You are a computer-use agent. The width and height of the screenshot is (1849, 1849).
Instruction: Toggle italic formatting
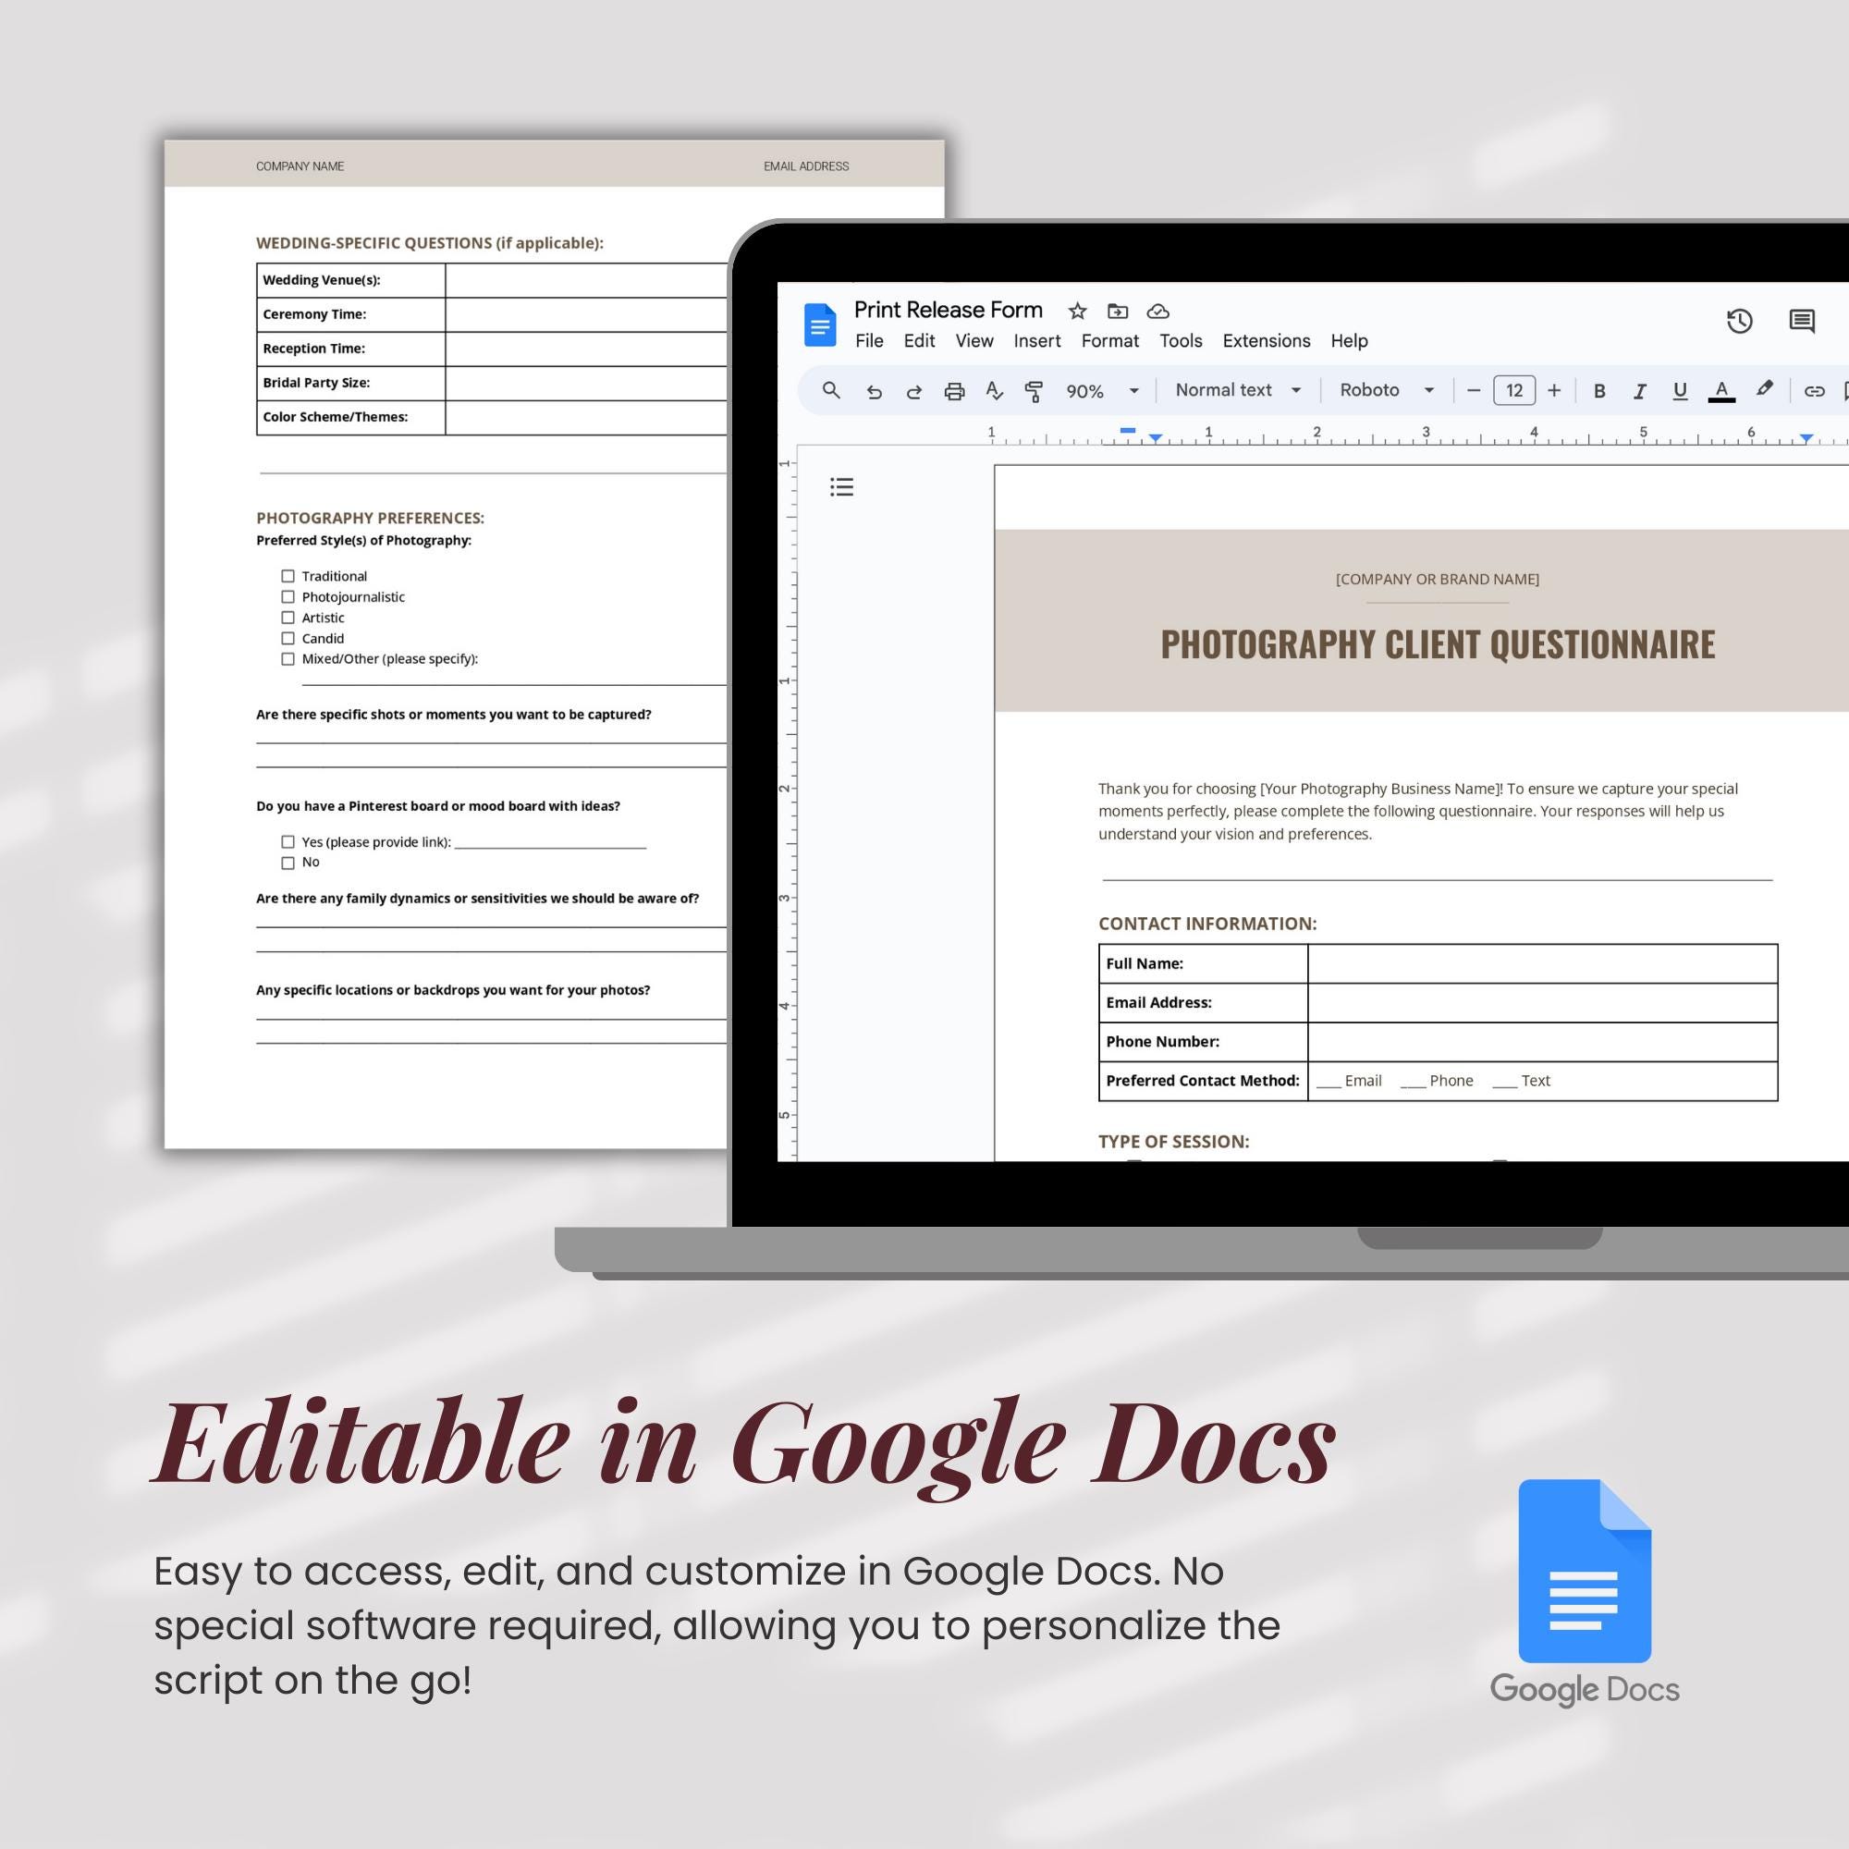point(1639,390)
